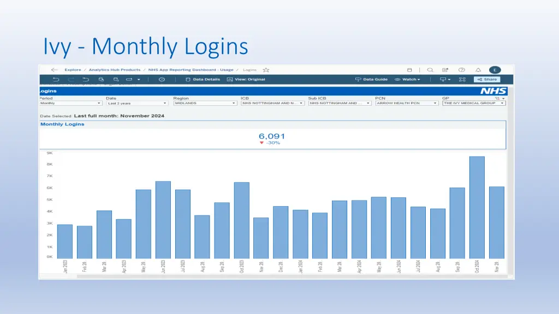Image resolution: width=559 pixels, height=314 pixels.
Task: Click the date selected text November 2024
Action: [142, 116]
